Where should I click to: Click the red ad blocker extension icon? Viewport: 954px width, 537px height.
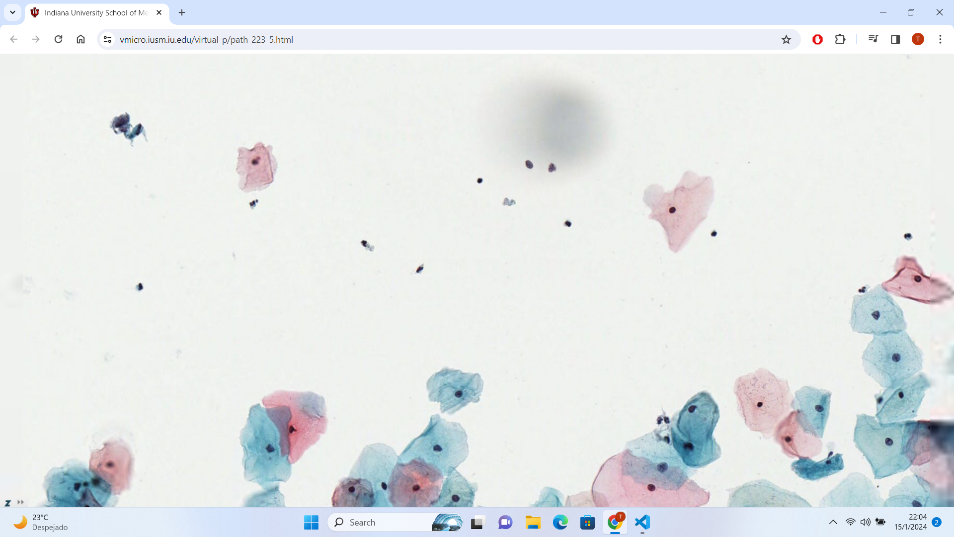[817, 39]
